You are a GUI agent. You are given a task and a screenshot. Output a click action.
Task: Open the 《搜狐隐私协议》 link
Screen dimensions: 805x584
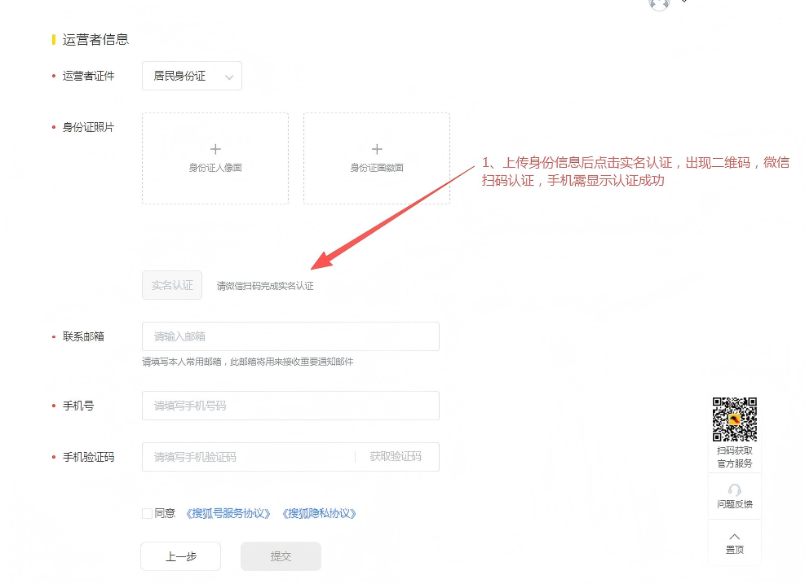[x=319, y=513]
